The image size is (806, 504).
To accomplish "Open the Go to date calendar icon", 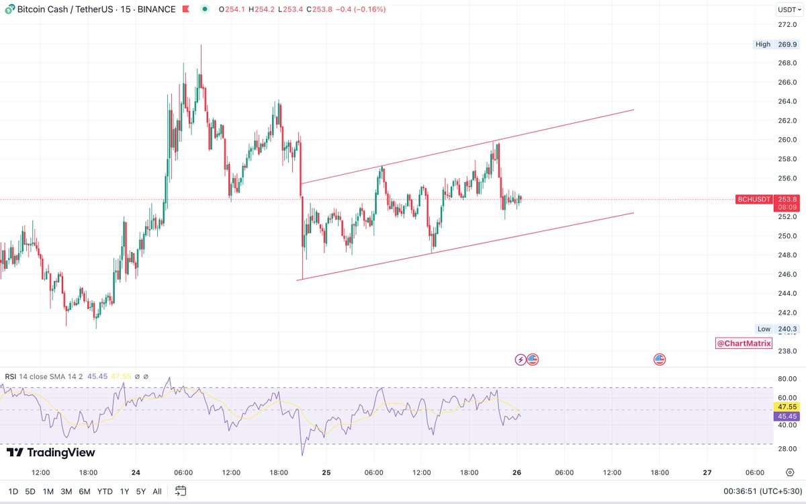I will click(181, 491).
